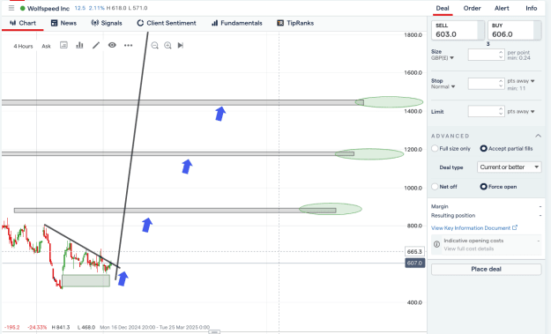Image resolution: width=551 pixels, height=334 pixels.
Task: Open the Ask price type dropdown
Action: click(46, 46)
